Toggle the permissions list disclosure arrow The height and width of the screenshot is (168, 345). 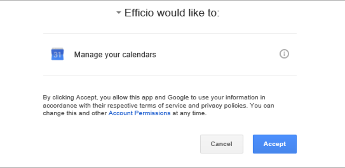coord(119,13)
